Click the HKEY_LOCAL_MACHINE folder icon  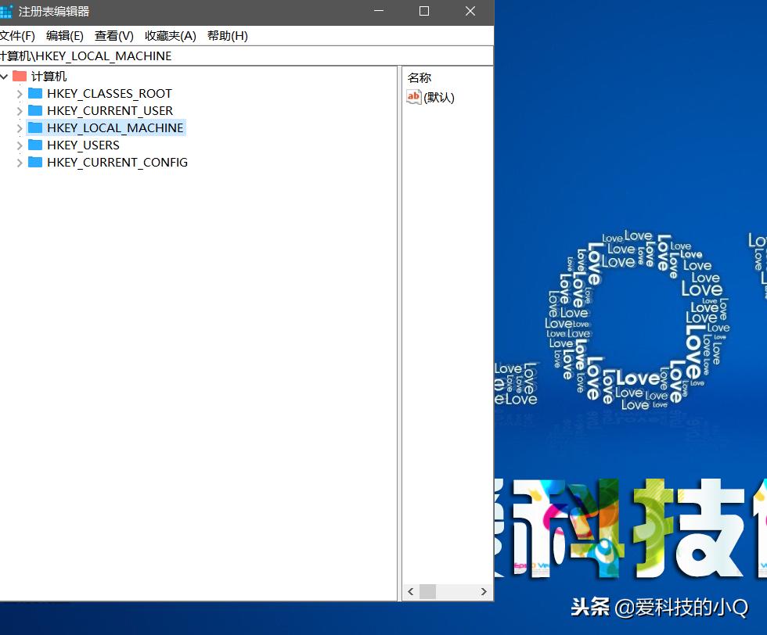pyautogui.click(x=34, y=127)
